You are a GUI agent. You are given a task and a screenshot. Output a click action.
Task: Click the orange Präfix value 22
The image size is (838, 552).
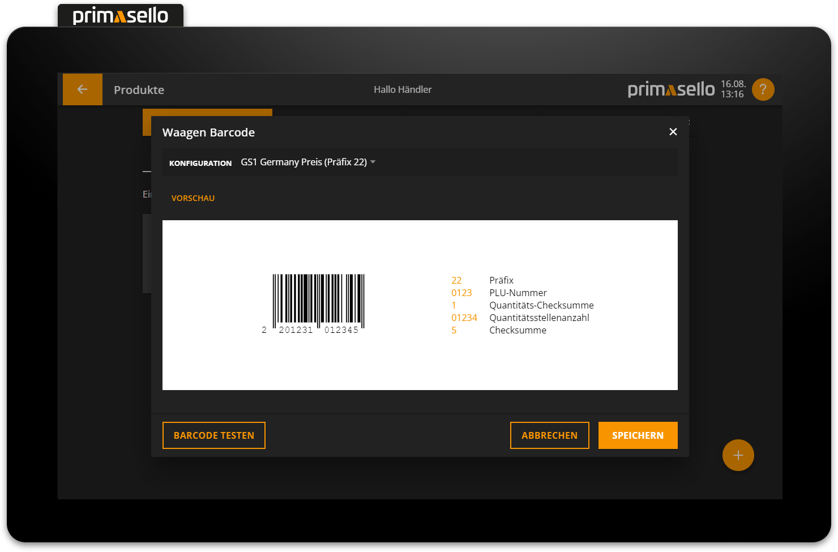click(455, 280)
